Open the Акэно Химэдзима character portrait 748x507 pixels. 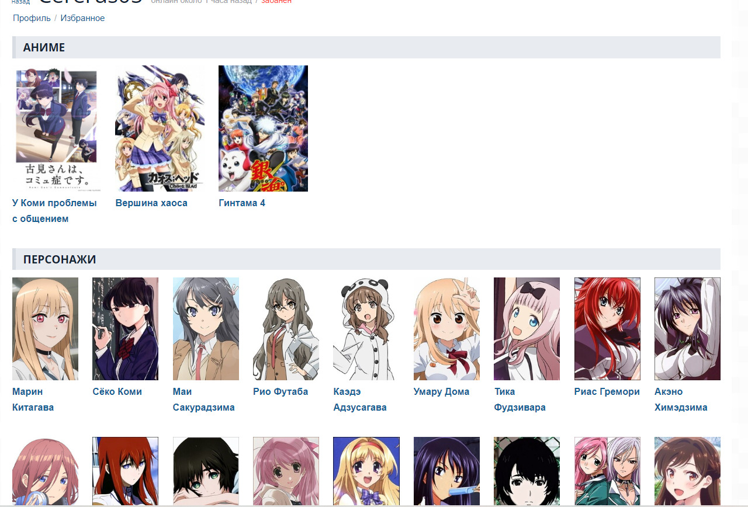coord(687,329)
